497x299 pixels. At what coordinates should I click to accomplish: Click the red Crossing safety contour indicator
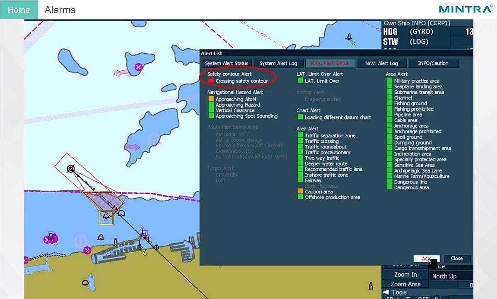[x=211, y=81]
